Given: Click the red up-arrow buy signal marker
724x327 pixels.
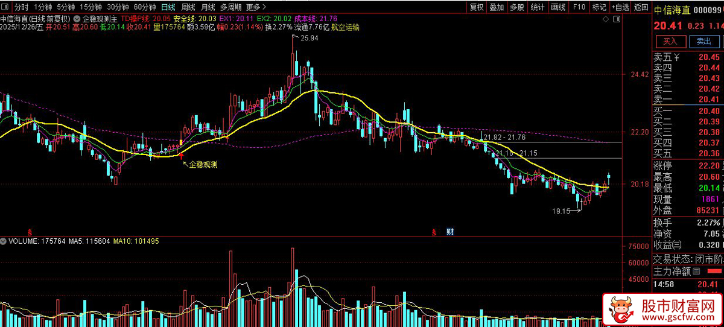Looking at the screenshot, I should (x=180, y=156).
